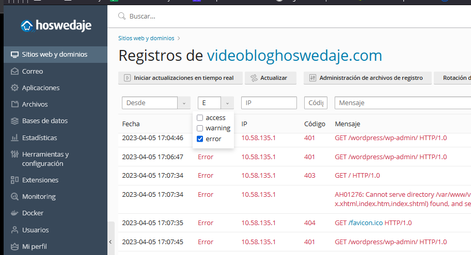This screenshot has width=471, height=255.
Task: Click the Monitoring magnifier icon
Action: pos(14,197)
